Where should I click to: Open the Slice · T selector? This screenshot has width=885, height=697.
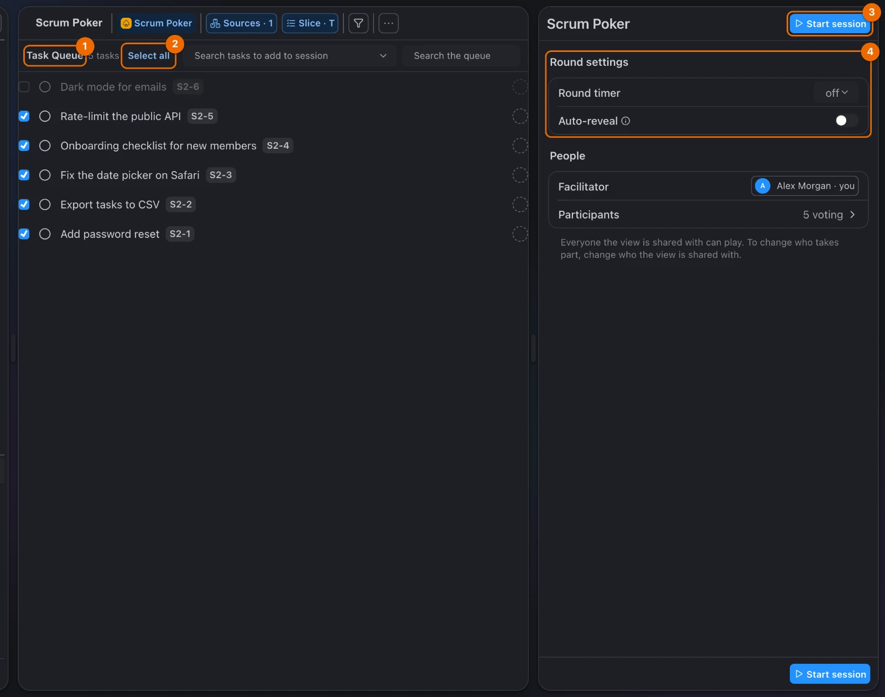(310, 23)
